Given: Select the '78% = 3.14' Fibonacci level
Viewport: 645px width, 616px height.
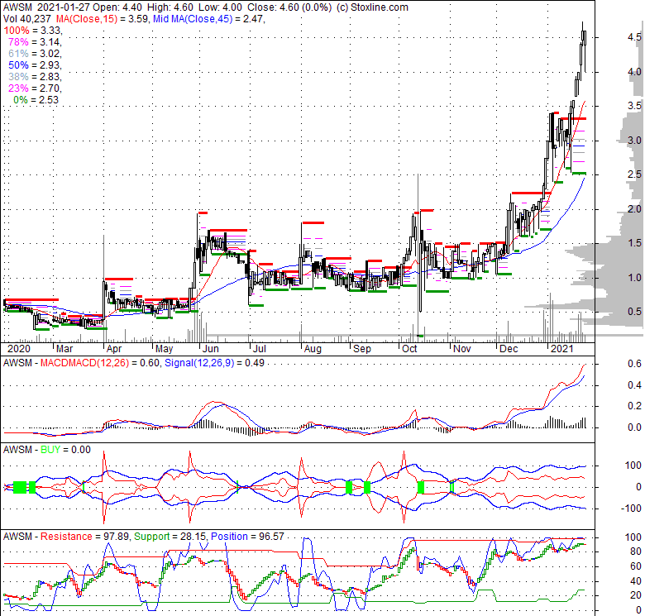Looking at the screenshot, I should [35, 42].
